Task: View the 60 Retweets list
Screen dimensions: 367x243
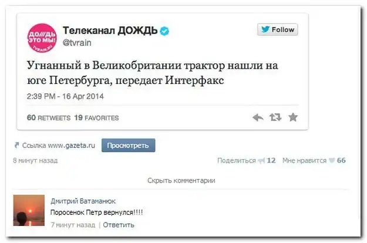Action: (48, 117)
